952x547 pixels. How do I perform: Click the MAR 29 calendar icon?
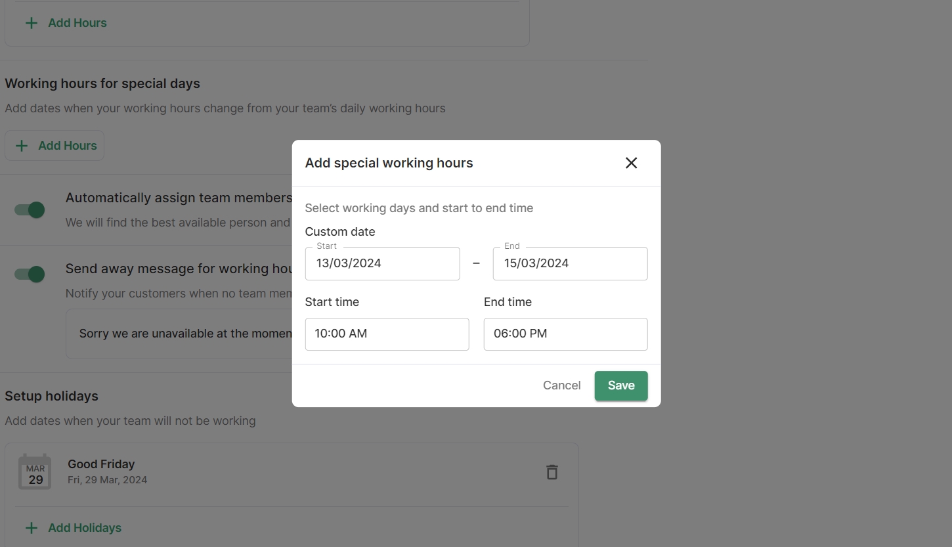point(35,472)
